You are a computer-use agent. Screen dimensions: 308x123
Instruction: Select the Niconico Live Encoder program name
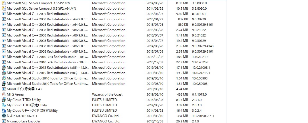click(24, 121)
